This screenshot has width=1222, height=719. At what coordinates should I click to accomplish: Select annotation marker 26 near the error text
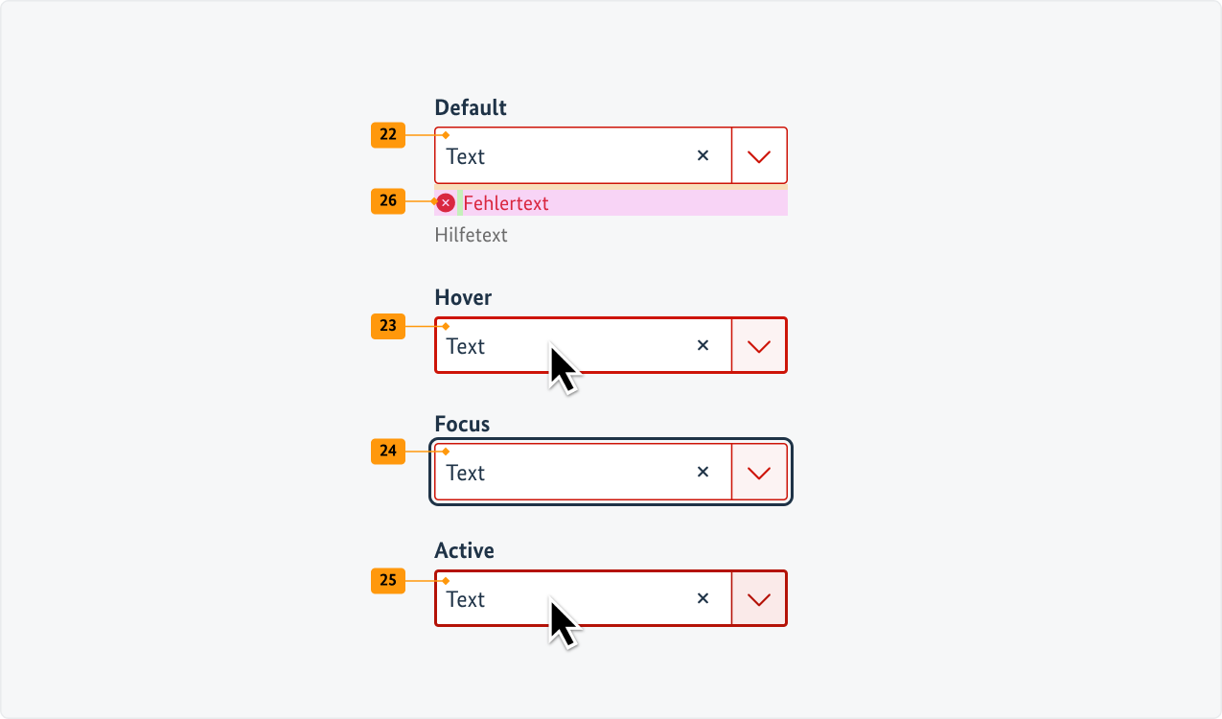[387, 201]
